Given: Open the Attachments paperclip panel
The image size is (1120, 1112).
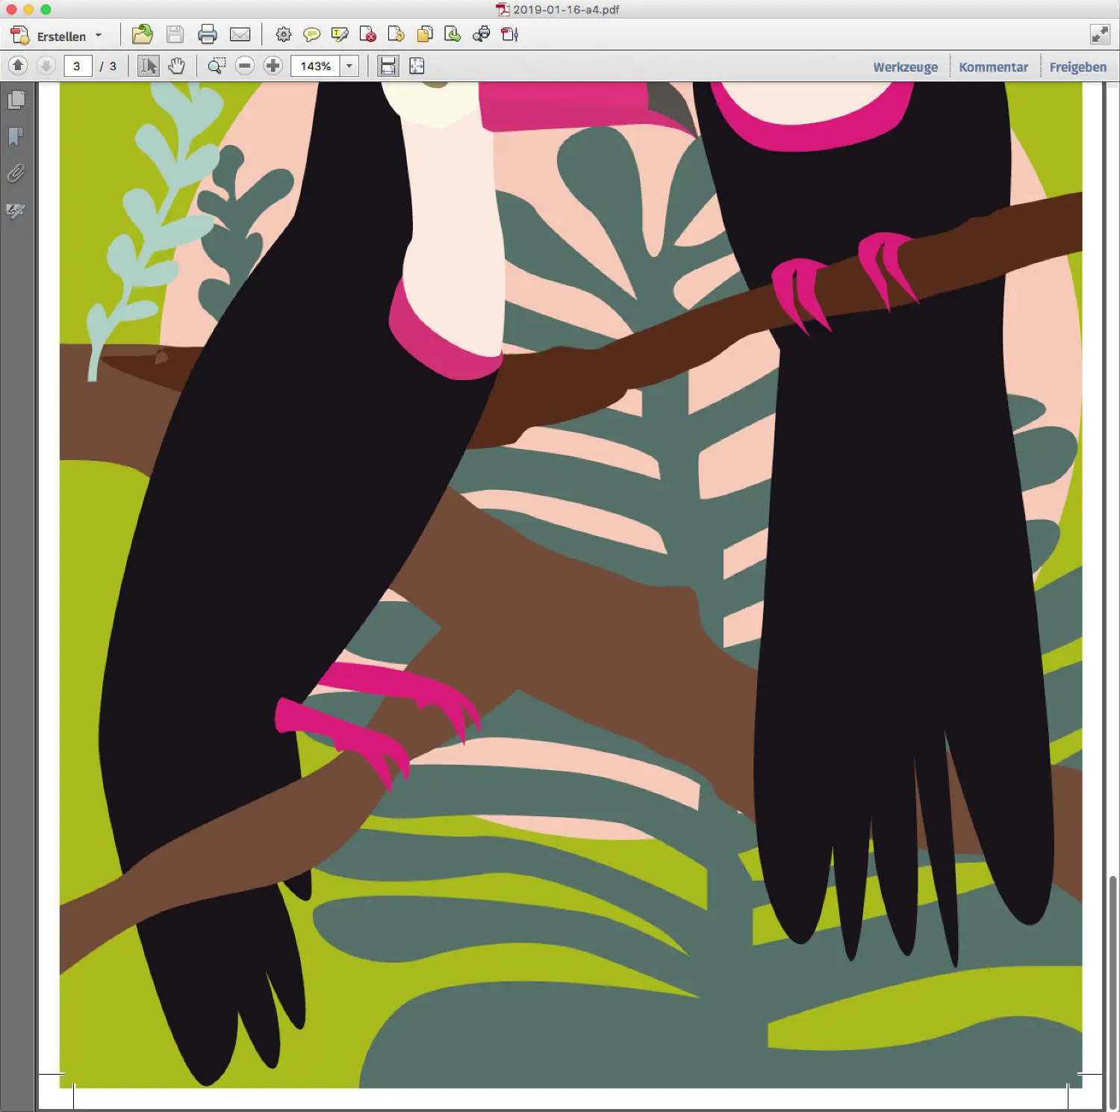Looking at the screenshot, I should pyautogui.click(x=16, y=173).
